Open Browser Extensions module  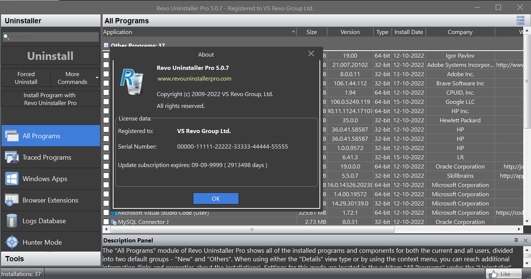51,200
